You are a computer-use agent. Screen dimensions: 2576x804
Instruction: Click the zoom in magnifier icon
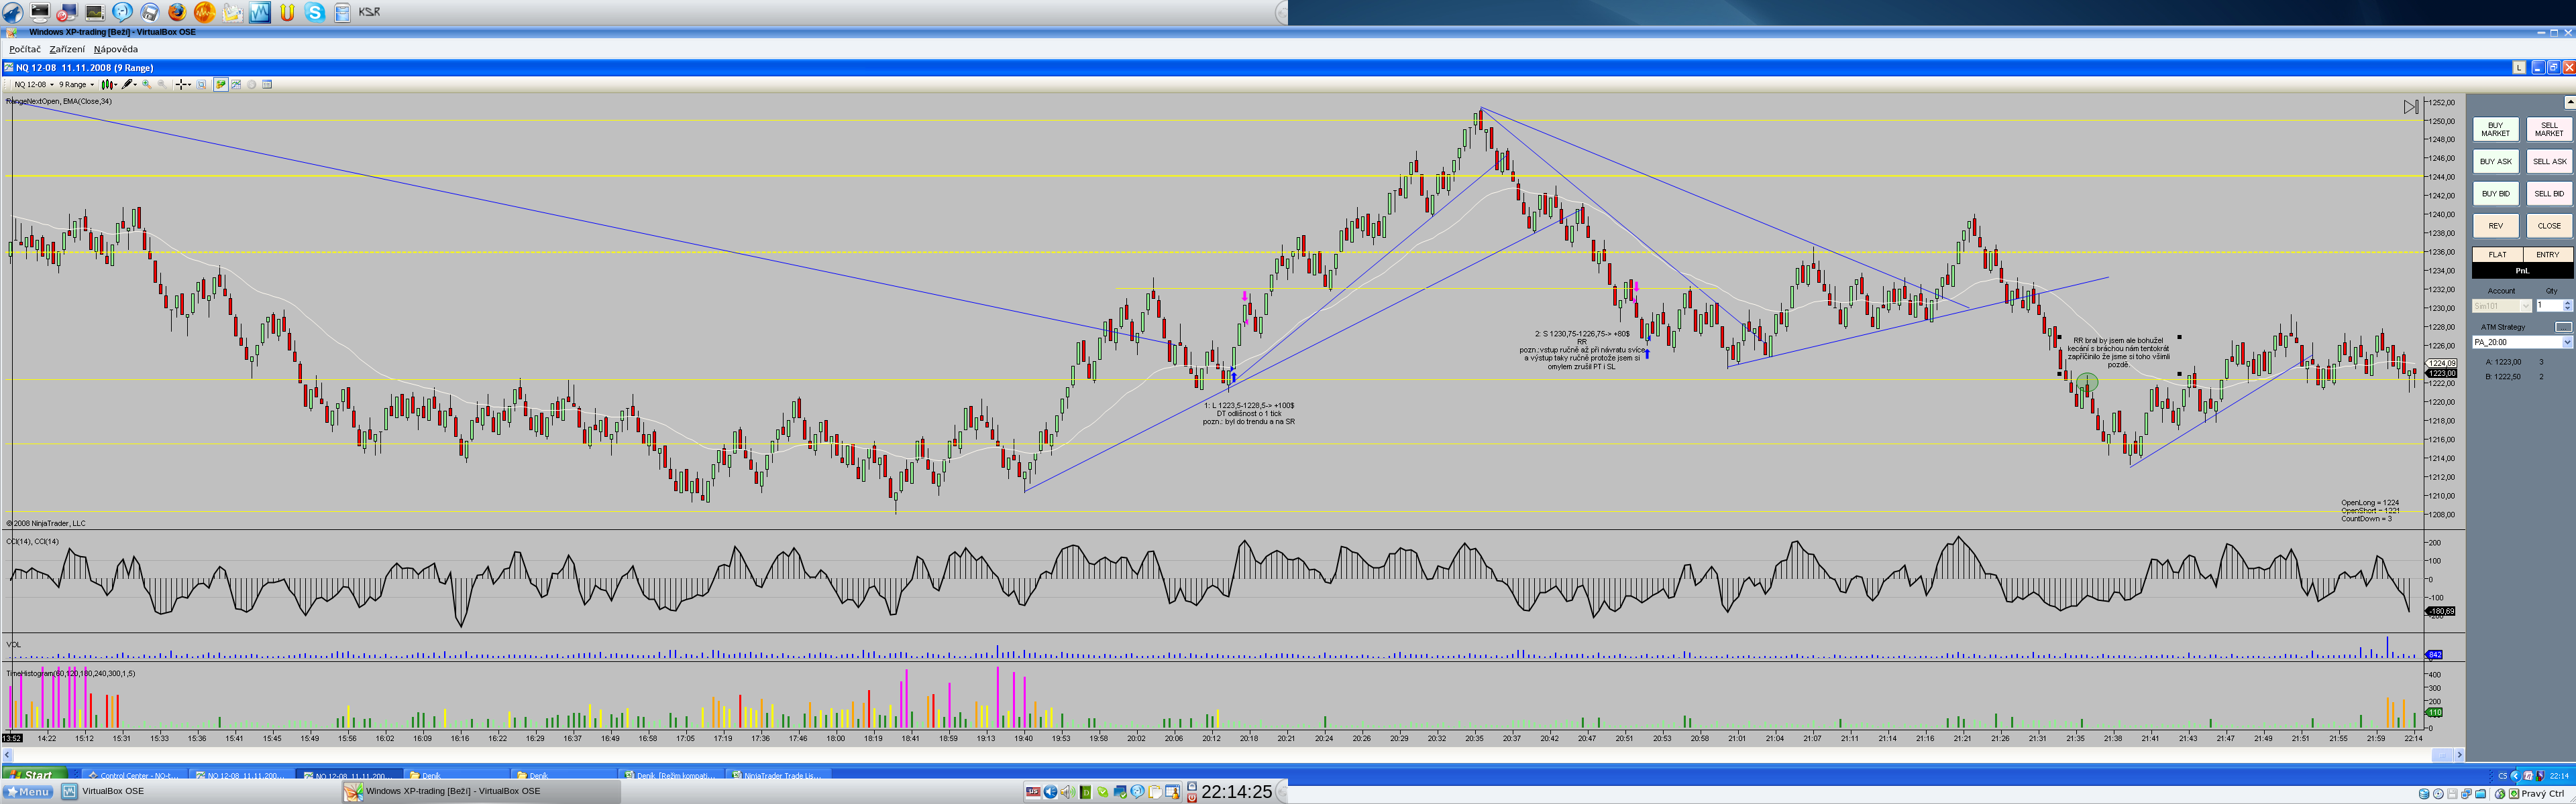click(147, 85)
